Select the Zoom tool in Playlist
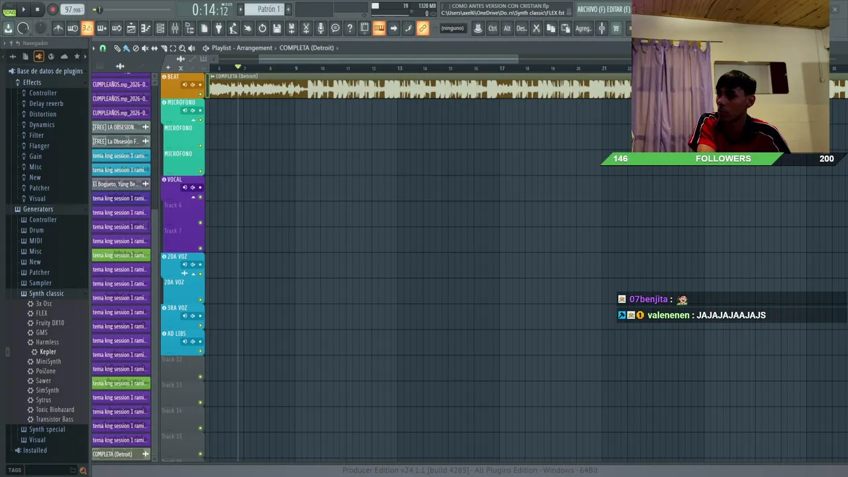 (x=182, y=48)
